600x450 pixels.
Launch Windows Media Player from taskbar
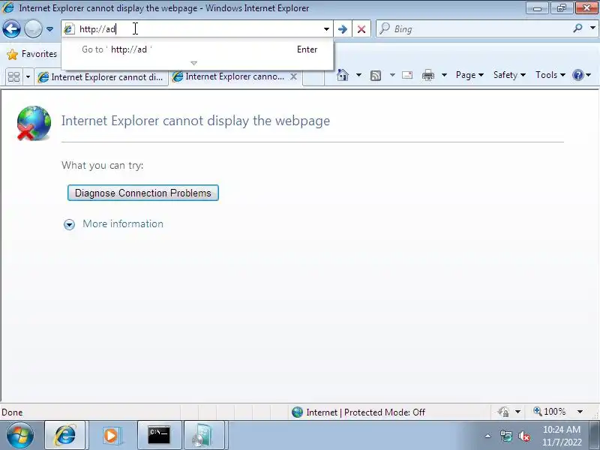[112, 435]
